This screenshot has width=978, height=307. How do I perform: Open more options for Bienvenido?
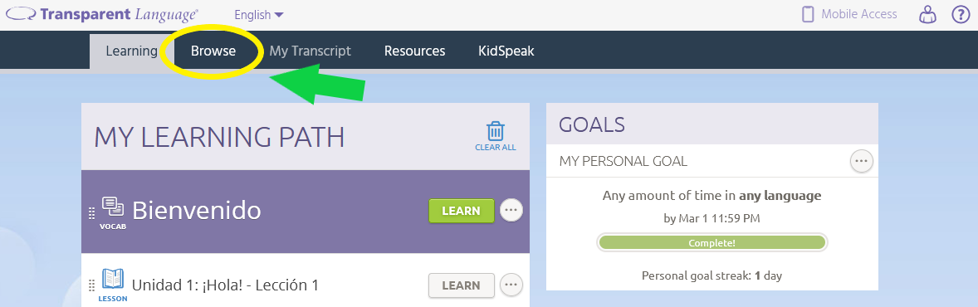point(511,211)
